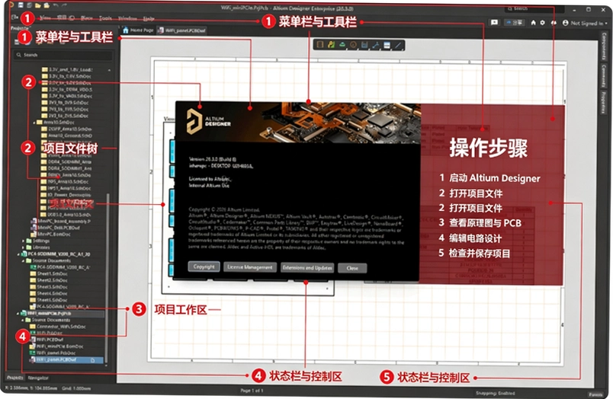The height and width of the screenshot is (399, 613).
Task: Click the Redo arrow icon
Action: pyautogui.click(x=64, y=5)
